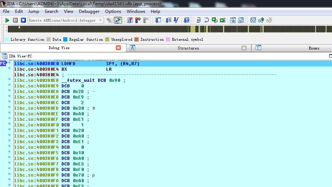Click the olive unexplored segment in navigation band

(193, 29)
